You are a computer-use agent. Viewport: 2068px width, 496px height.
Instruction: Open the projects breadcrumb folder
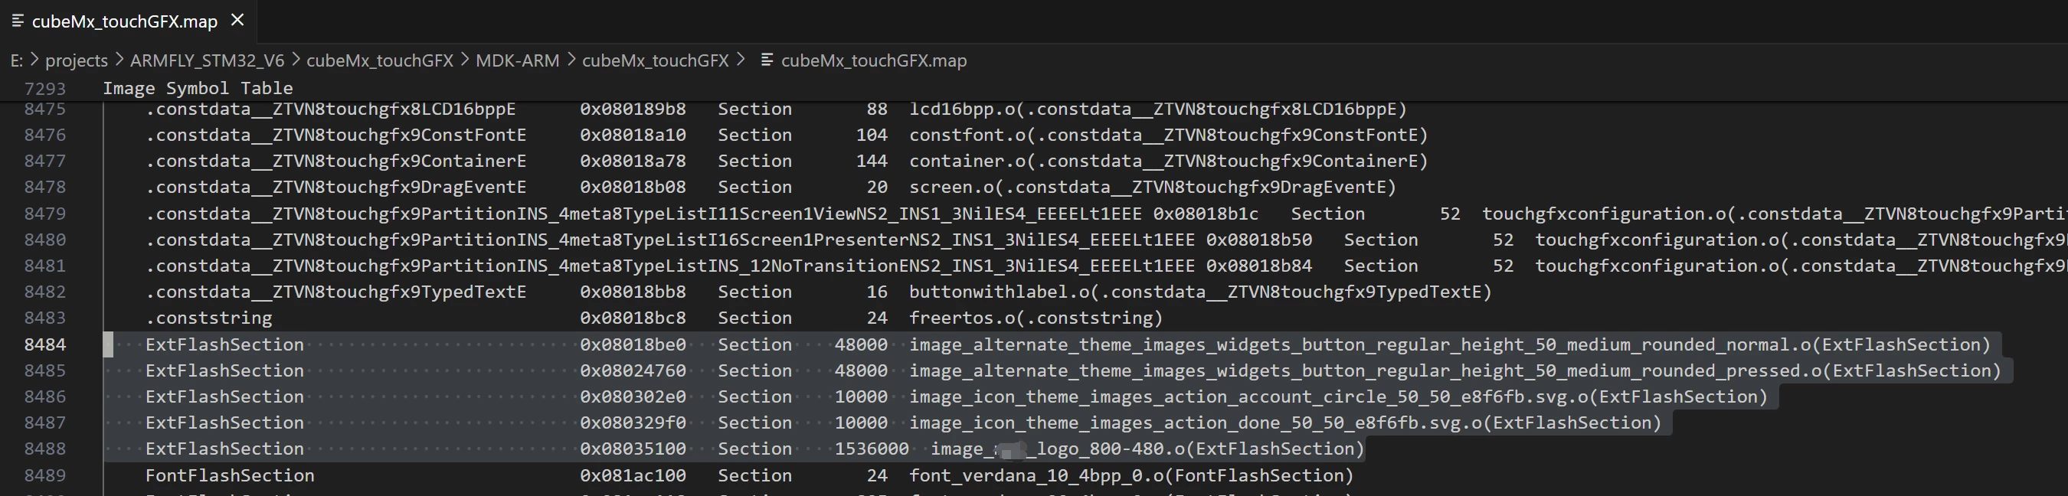(x=77, y=61)
